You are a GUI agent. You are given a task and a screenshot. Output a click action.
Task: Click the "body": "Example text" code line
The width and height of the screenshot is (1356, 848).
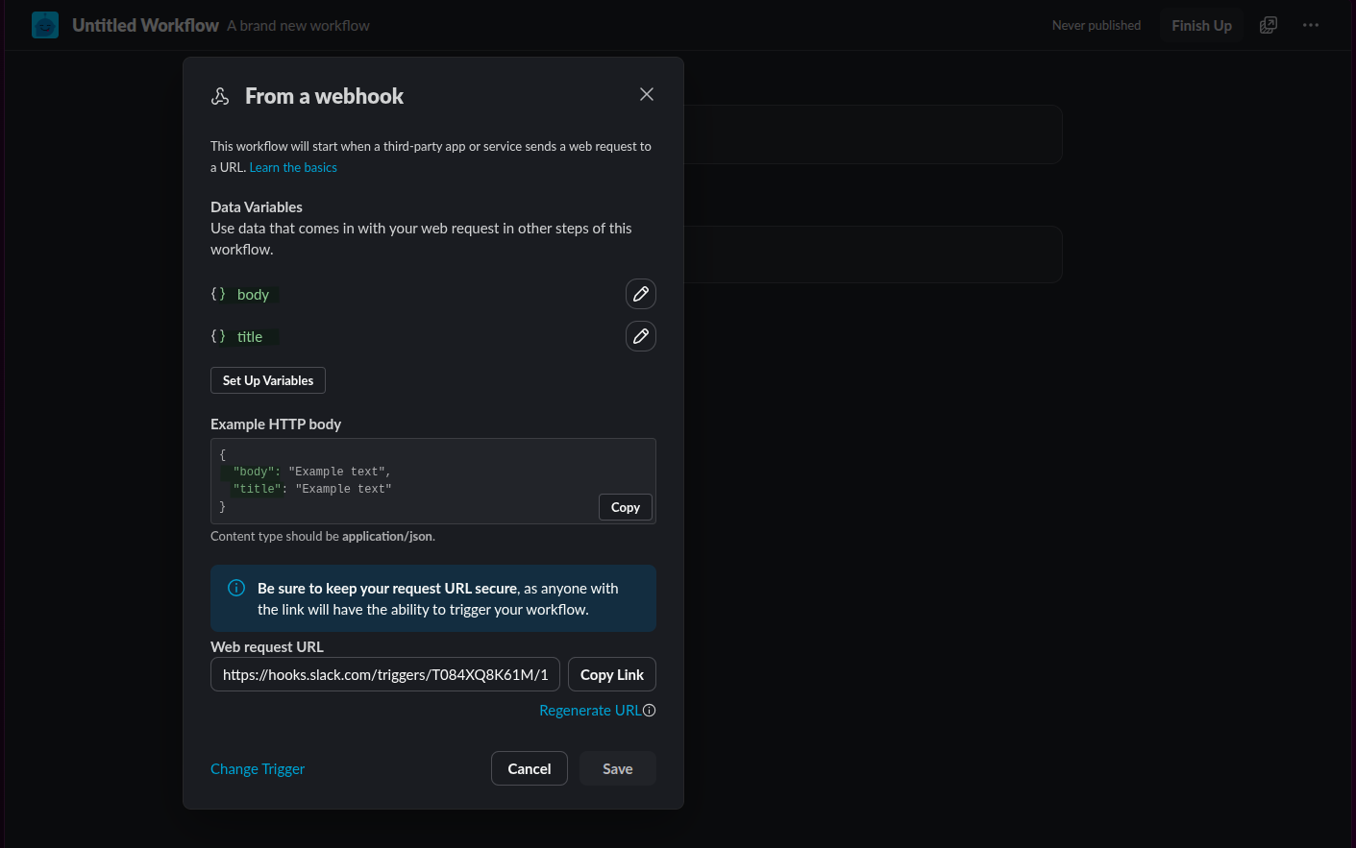coord(311,472)
